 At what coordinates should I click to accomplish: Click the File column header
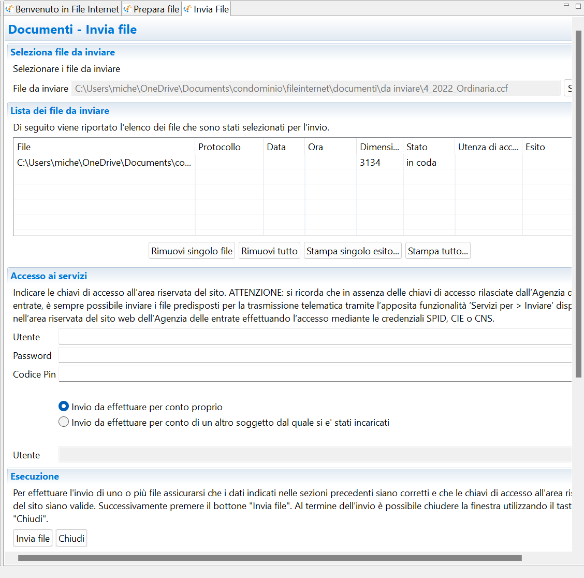(x=104, y=147)
